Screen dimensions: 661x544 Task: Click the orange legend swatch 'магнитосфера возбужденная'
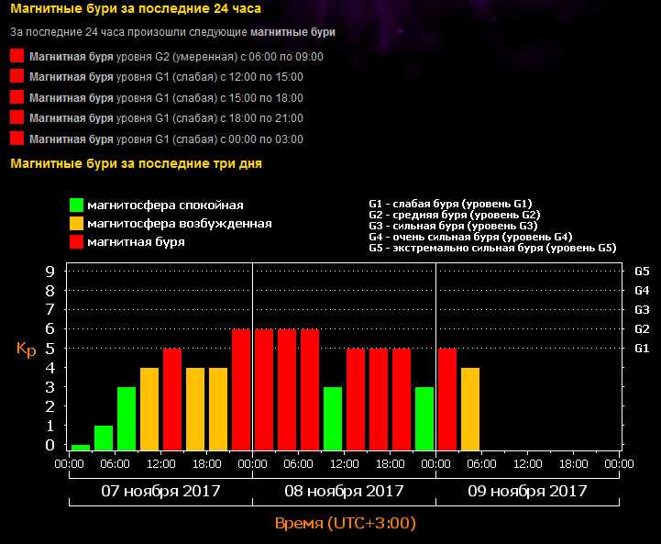click(76, 224)
